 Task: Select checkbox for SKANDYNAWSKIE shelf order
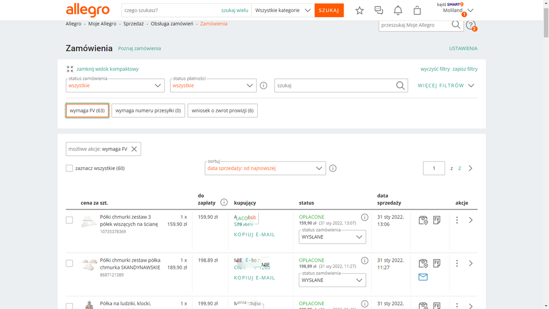point(69,263)
